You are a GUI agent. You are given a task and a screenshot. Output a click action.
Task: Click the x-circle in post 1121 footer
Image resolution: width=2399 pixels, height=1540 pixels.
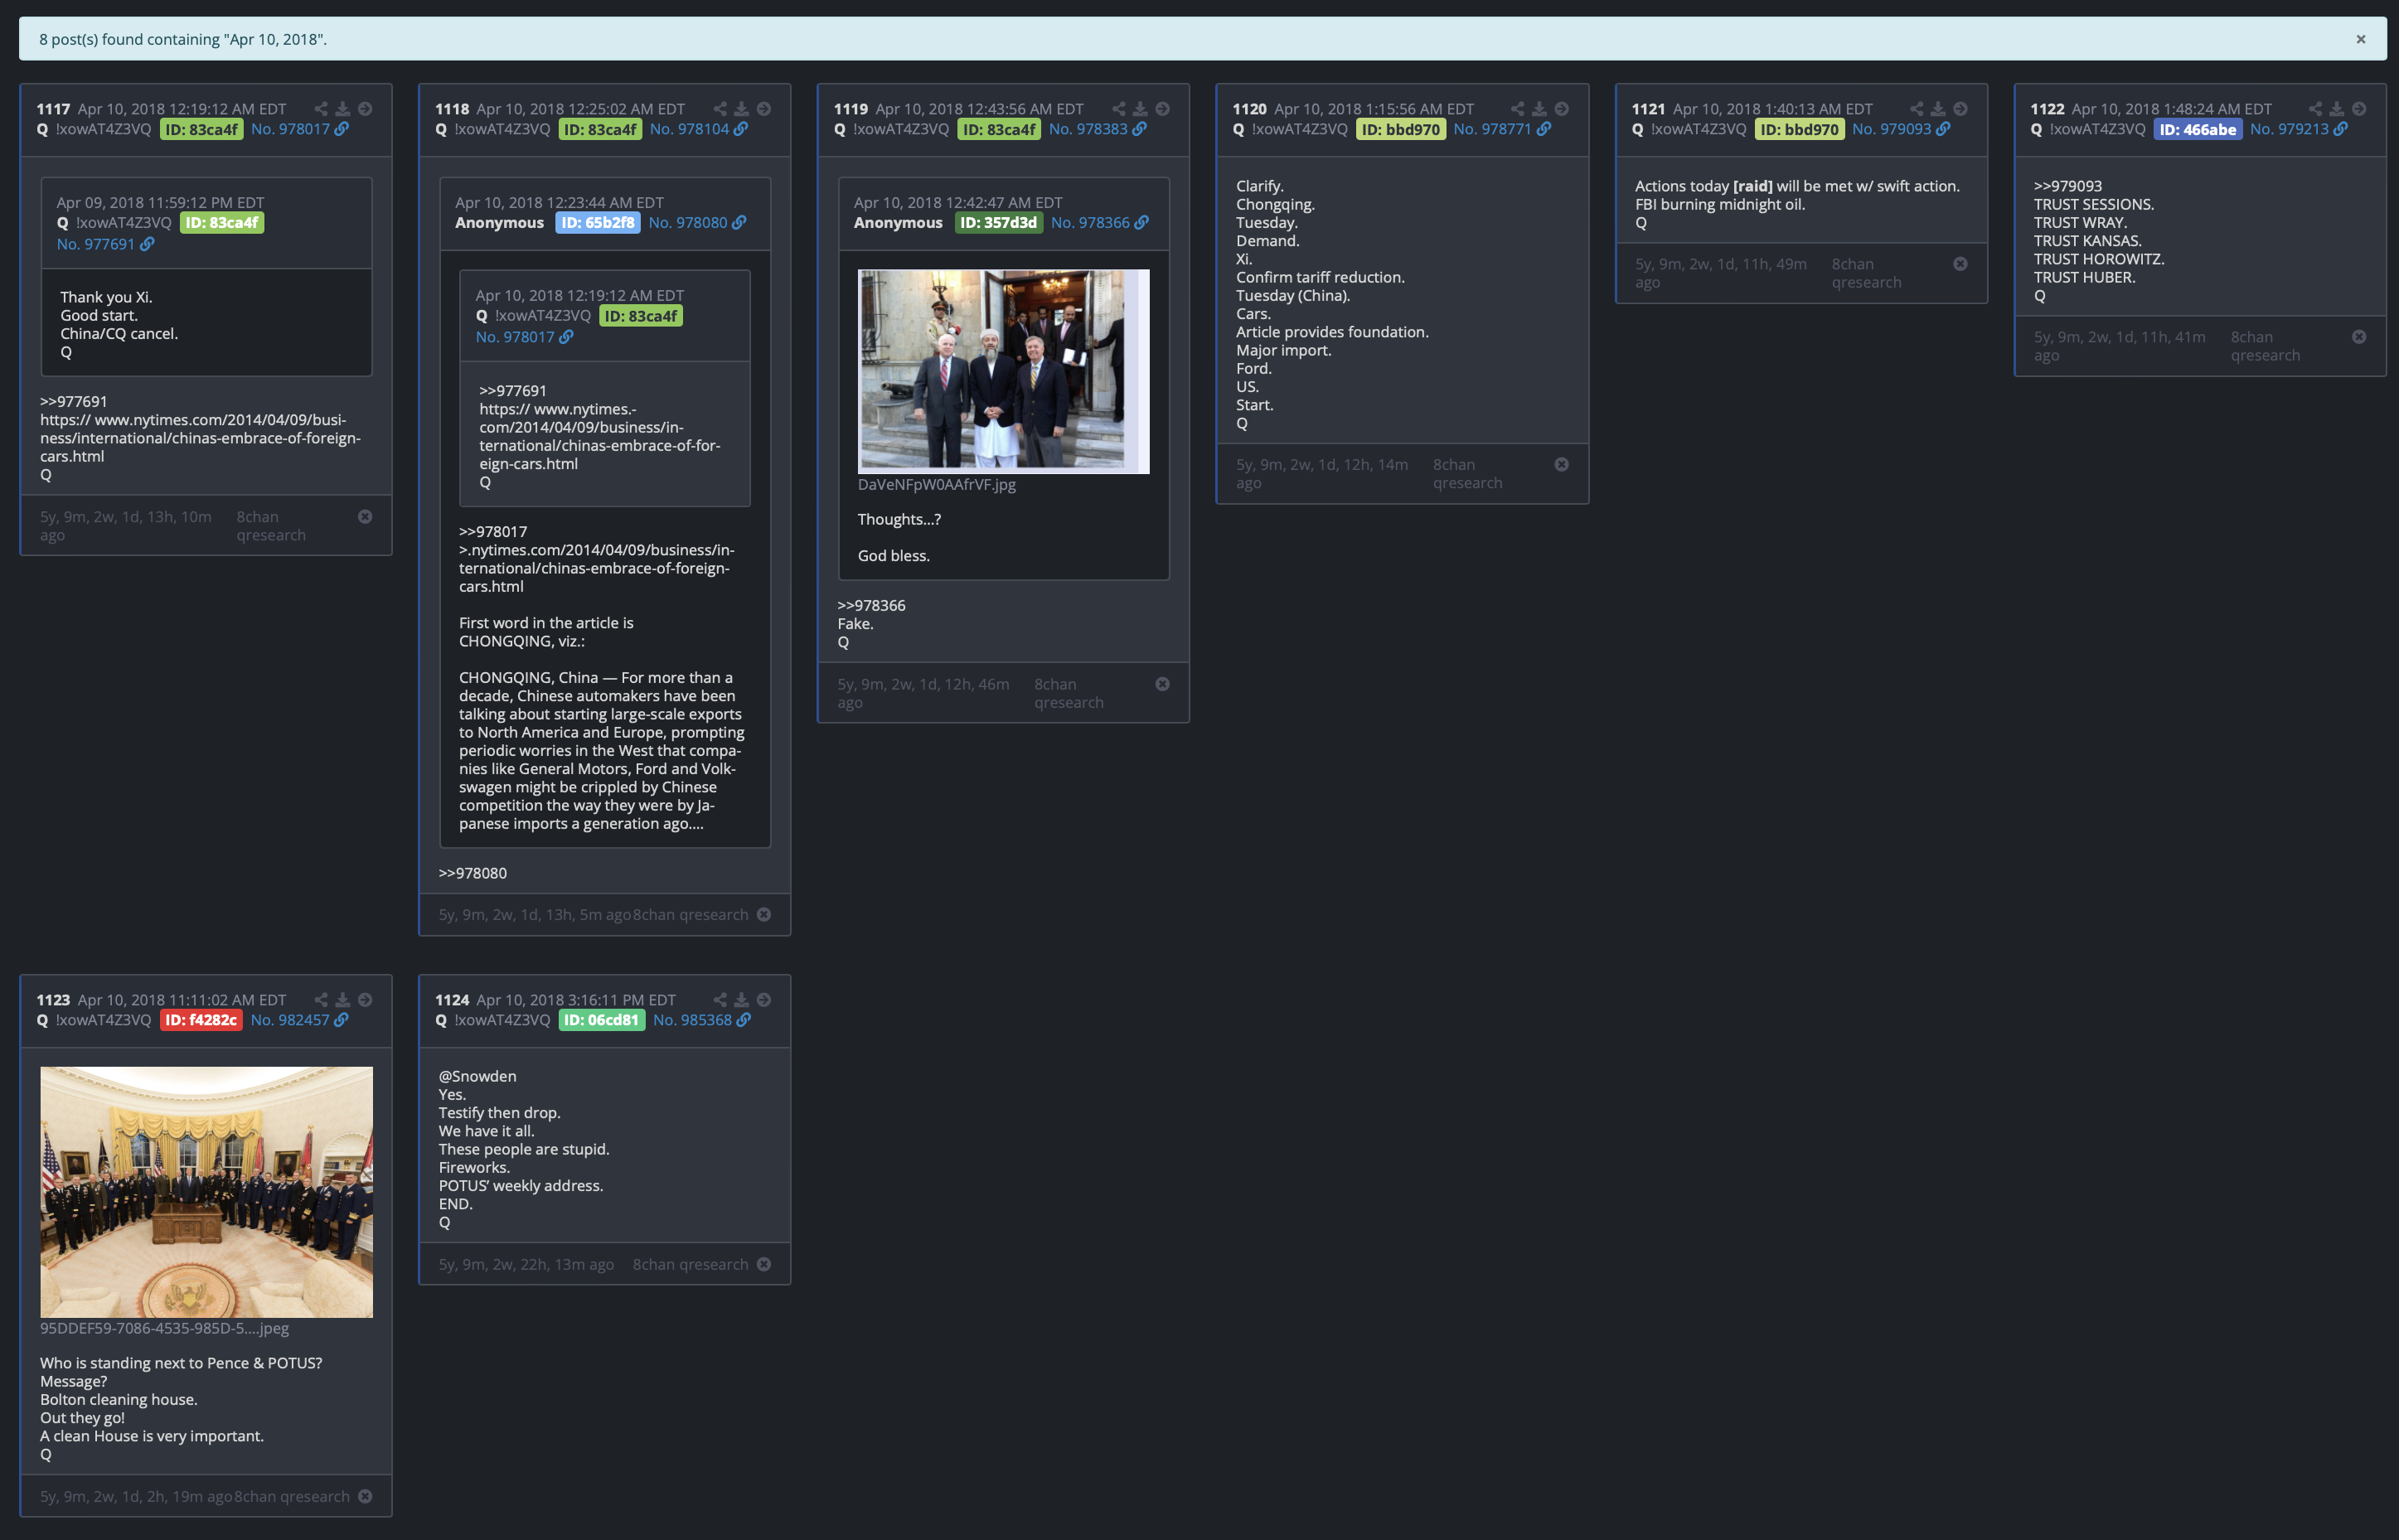1961,264
